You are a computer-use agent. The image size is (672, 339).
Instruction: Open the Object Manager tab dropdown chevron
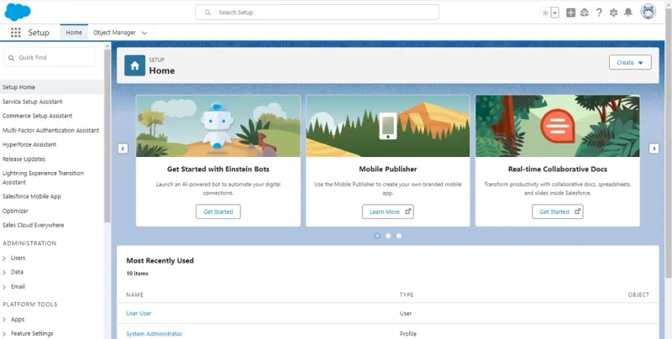[144, 33]
